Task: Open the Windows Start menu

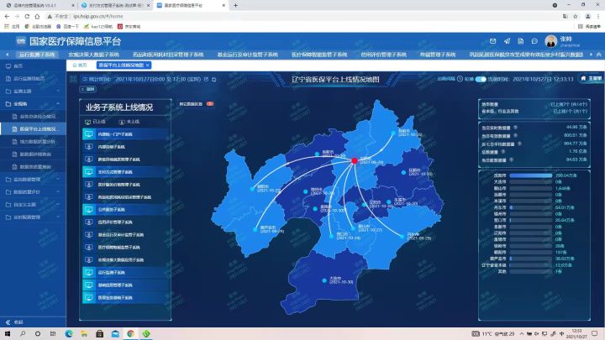Action: coord(8,333)
